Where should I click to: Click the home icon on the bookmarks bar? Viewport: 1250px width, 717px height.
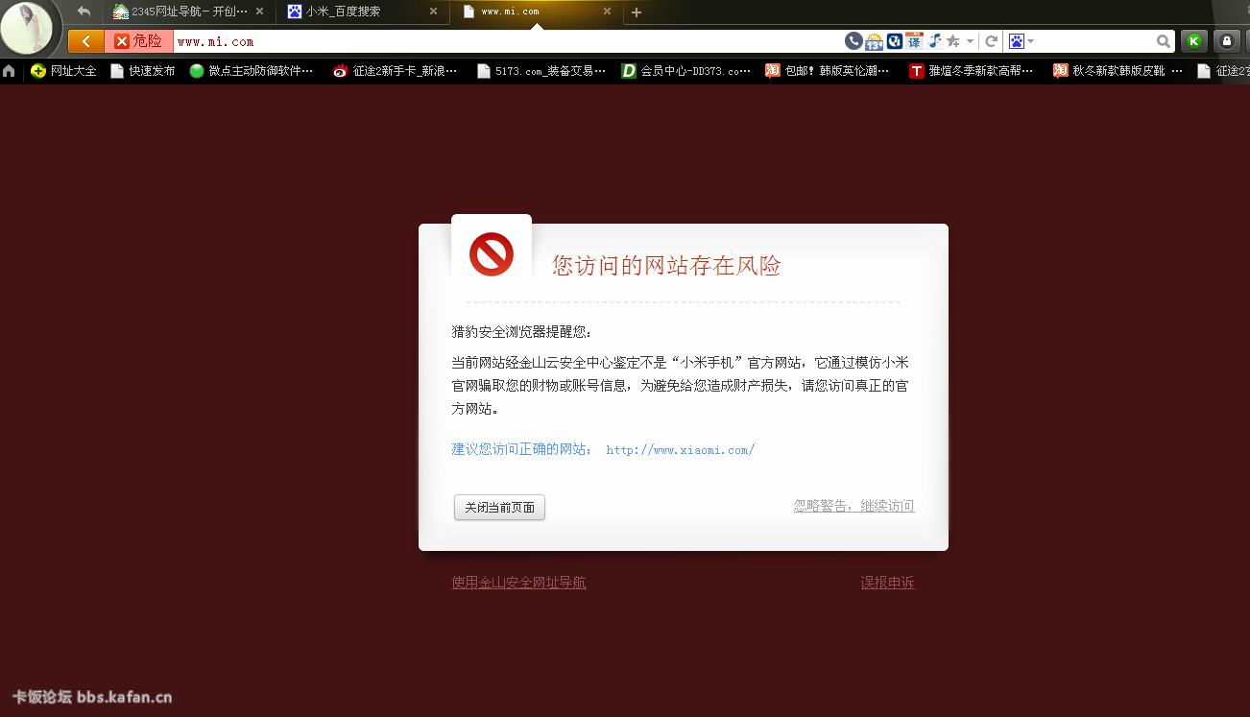(x=9, y=70)
